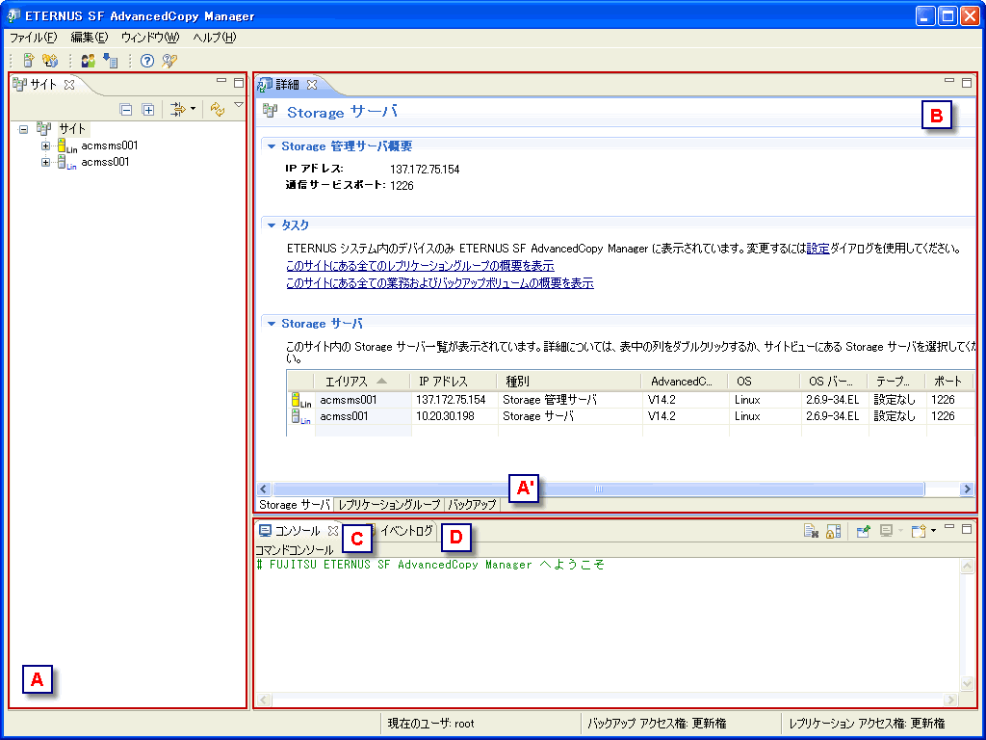Toggle scroll lock in the console toolbar
The height and width of the screenshot is (740, 986).
pyautogui.click(x=833, y=531)
